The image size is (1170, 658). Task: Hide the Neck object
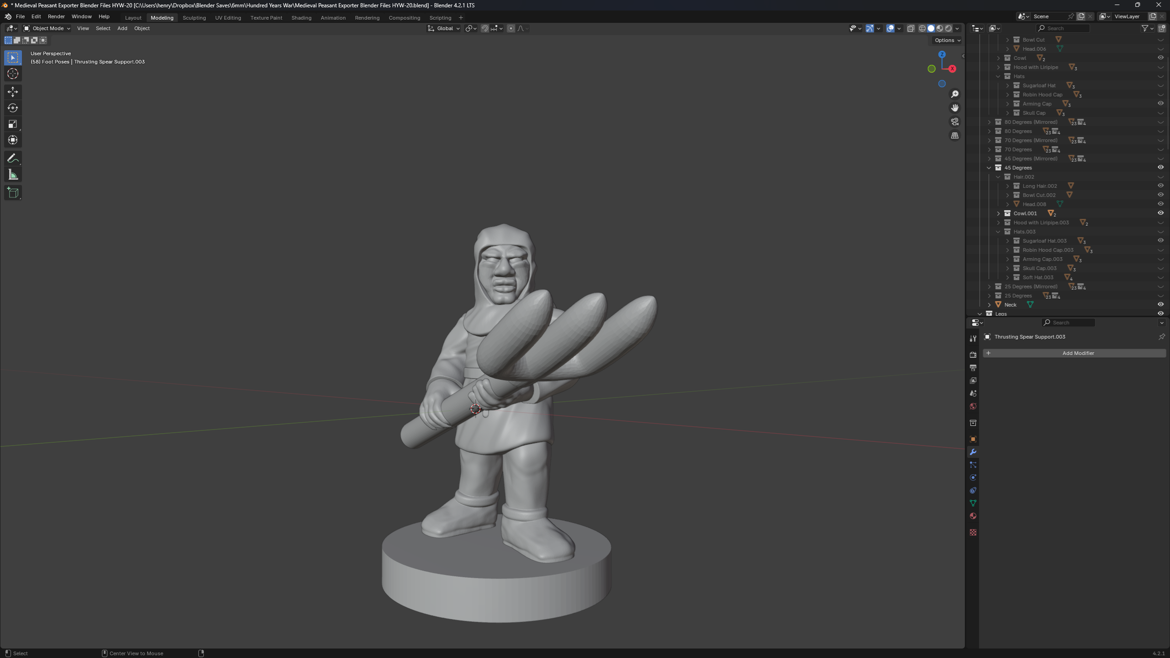pos(1160,304)
